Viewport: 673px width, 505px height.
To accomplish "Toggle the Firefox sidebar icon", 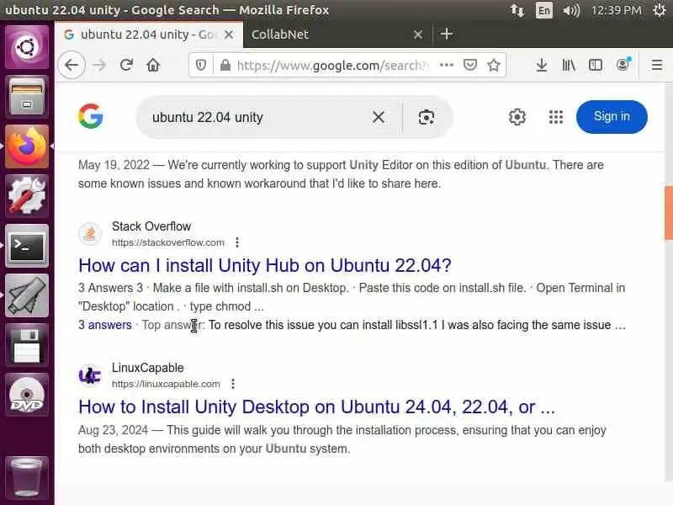I will click(x=596, y=65).
